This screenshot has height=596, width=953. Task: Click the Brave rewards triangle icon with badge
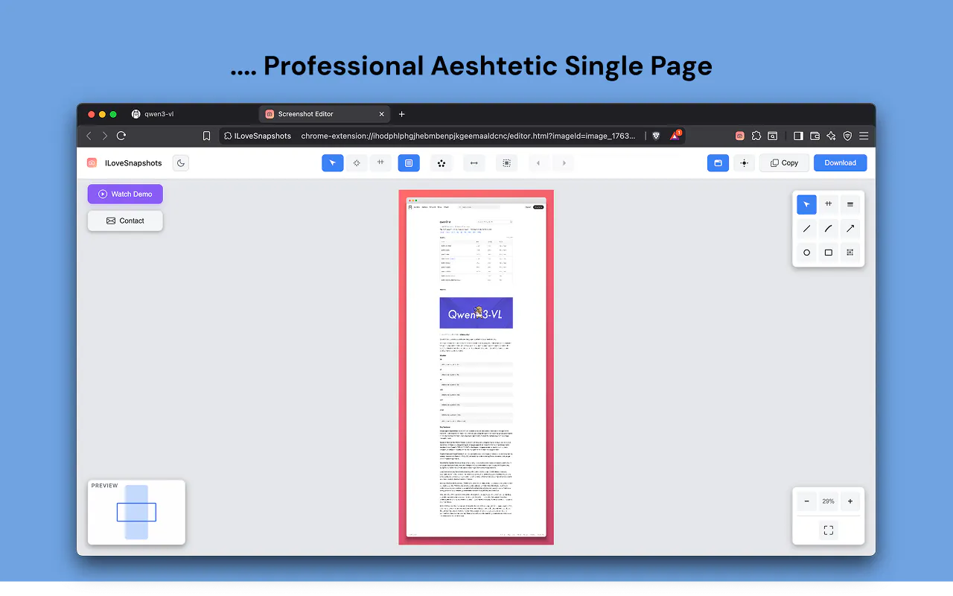(x=676, y=136)
